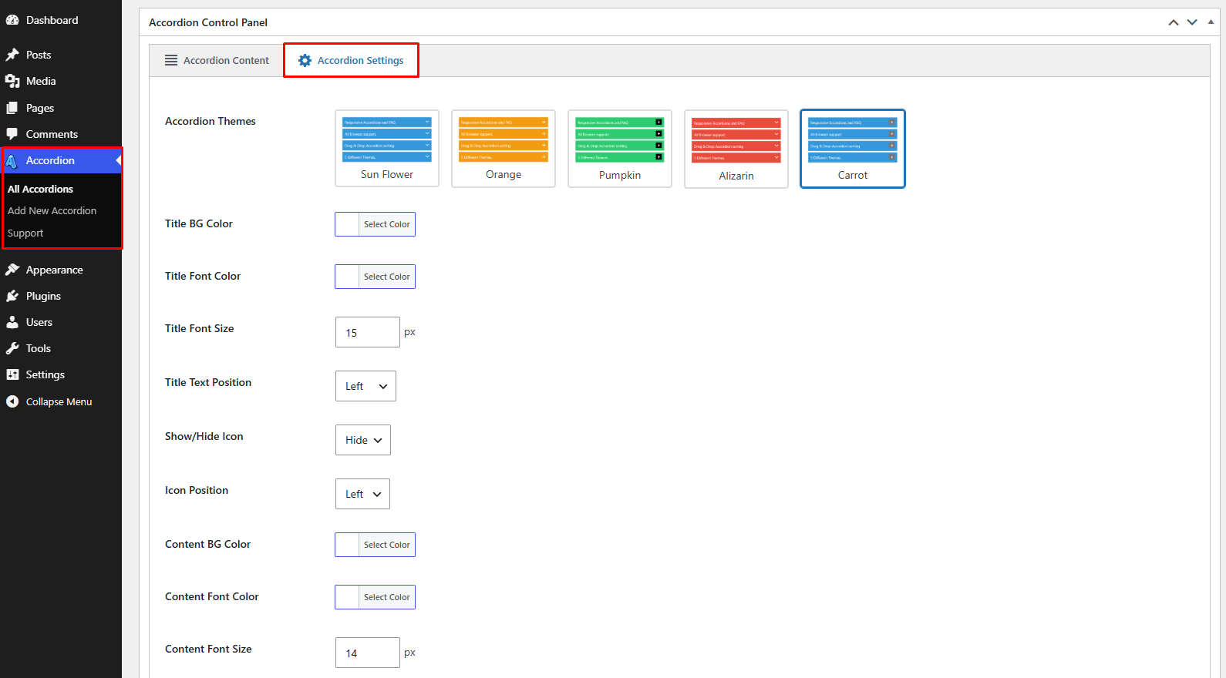Open the Show/Hide Icon dropdown
This screenshot has height=678, width=1226.
click(x=363, y=440)
